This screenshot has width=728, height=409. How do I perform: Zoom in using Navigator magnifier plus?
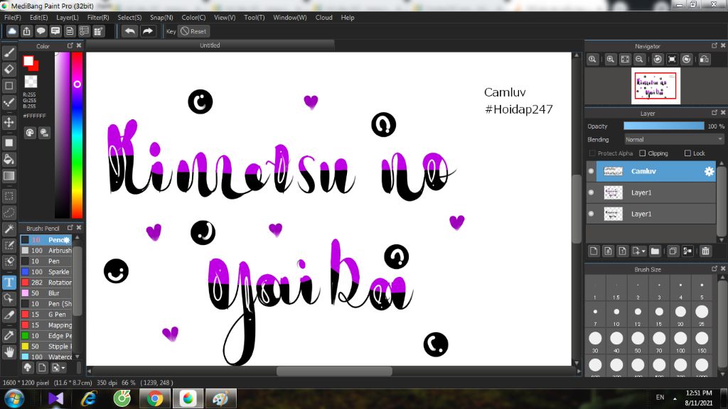click(611, 60)
